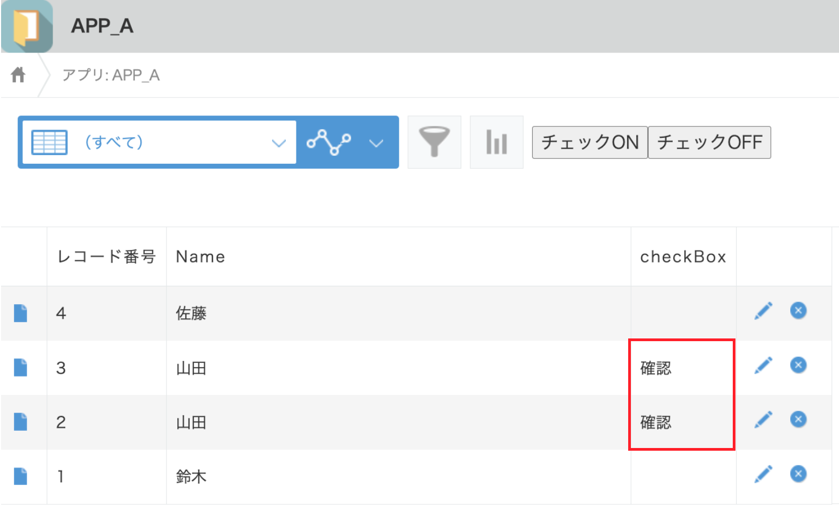Click the graph line icon on the blue bar
The width and height of the screenshot is (839, 512).
[x=329, y=142]
